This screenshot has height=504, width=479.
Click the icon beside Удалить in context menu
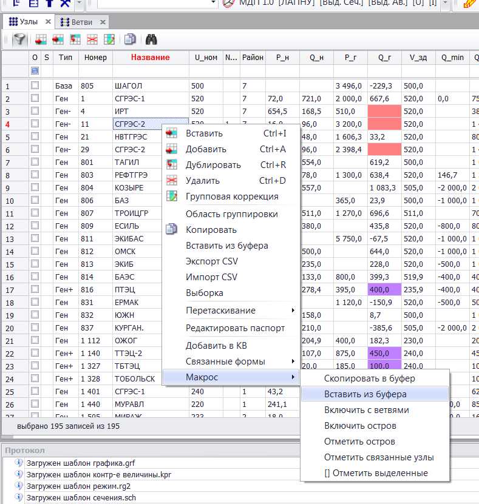click(x=171, y=181)
